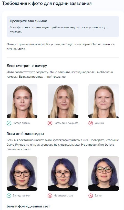Click green checkmark icon beside first blonde photo
This screenshot has width=124, height=210.
click(9, 123)
